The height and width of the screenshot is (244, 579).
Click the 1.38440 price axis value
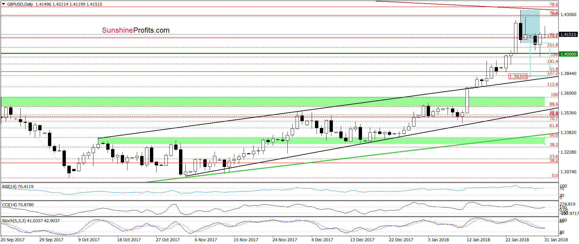568,73
